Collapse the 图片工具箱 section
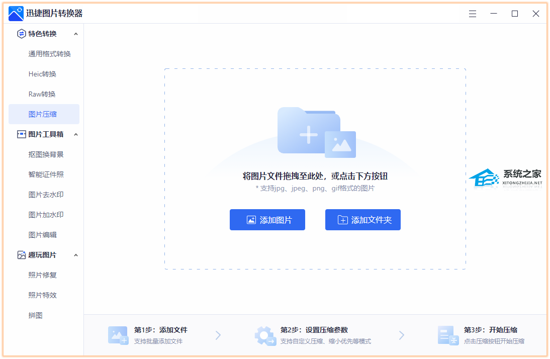Screen dimensions: 550x359 point(76,134)
